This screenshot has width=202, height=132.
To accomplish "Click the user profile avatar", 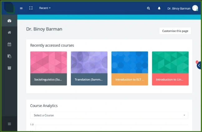I will click(195, 8).
